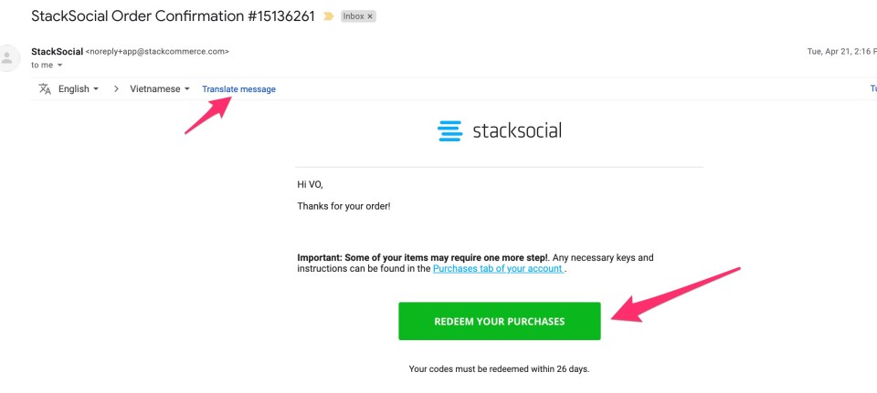The height and width of the screenshot is (393, 877).
Task: Click the email subject line title
Action: (172, 16)
